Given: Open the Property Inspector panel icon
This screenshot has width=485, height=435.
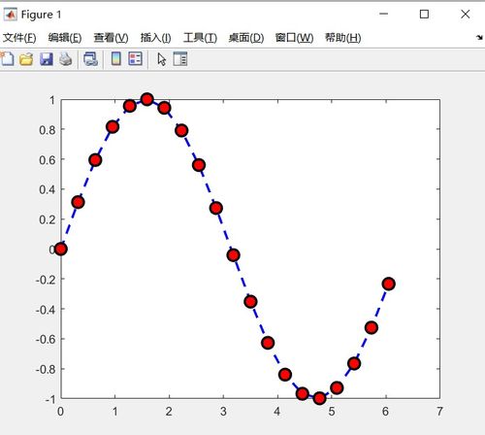Looking at the screenshot, I should [180, 59].
